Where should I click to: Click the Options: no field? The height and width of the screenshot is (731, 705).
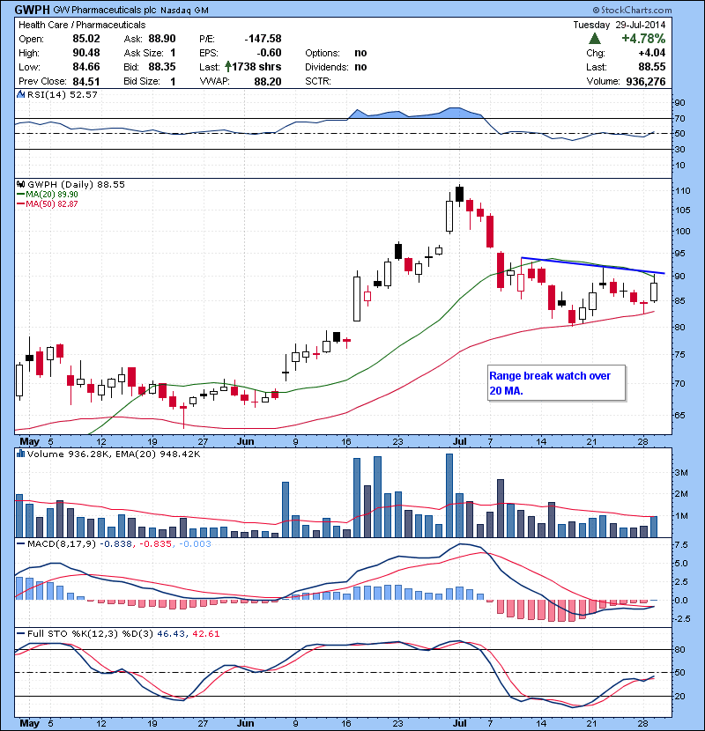[336, 53]
